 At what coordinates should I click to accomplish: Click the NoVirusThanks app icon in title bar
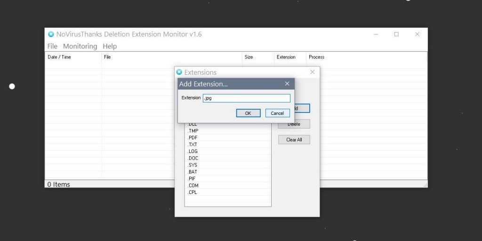coord(51,34)
